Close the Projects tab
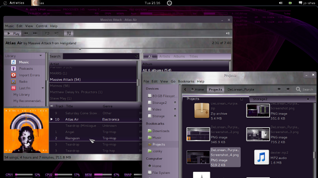Image resolution: width=318 pixels, height=178 pixels. pyautogui.click(x=241, y=99)
